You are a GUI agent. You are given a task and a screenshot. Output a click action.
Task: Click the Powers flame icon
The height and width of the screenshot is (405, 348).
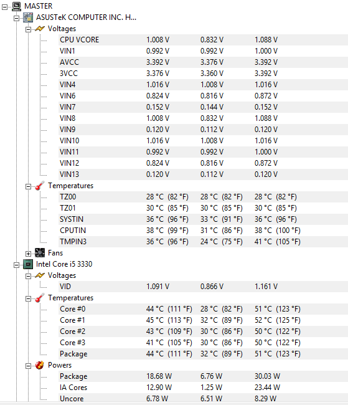point(40,365)
